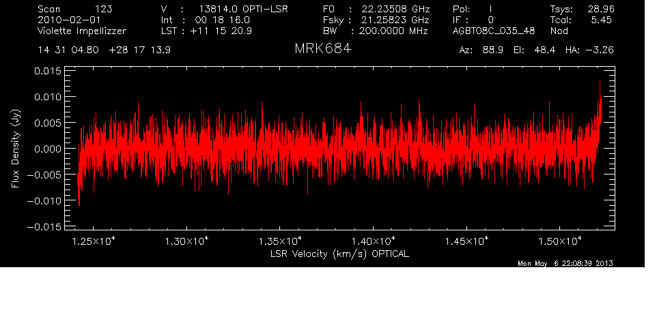Select hour angle -3.26

pos(599,50)
